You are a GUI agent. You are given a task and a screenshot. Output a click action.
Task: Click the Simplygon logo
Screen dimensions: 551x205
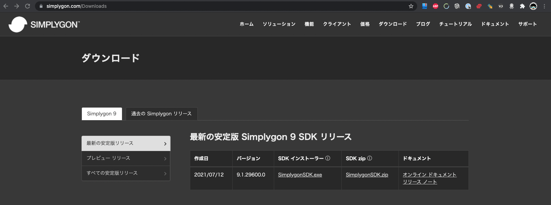[x=44, y=24]
